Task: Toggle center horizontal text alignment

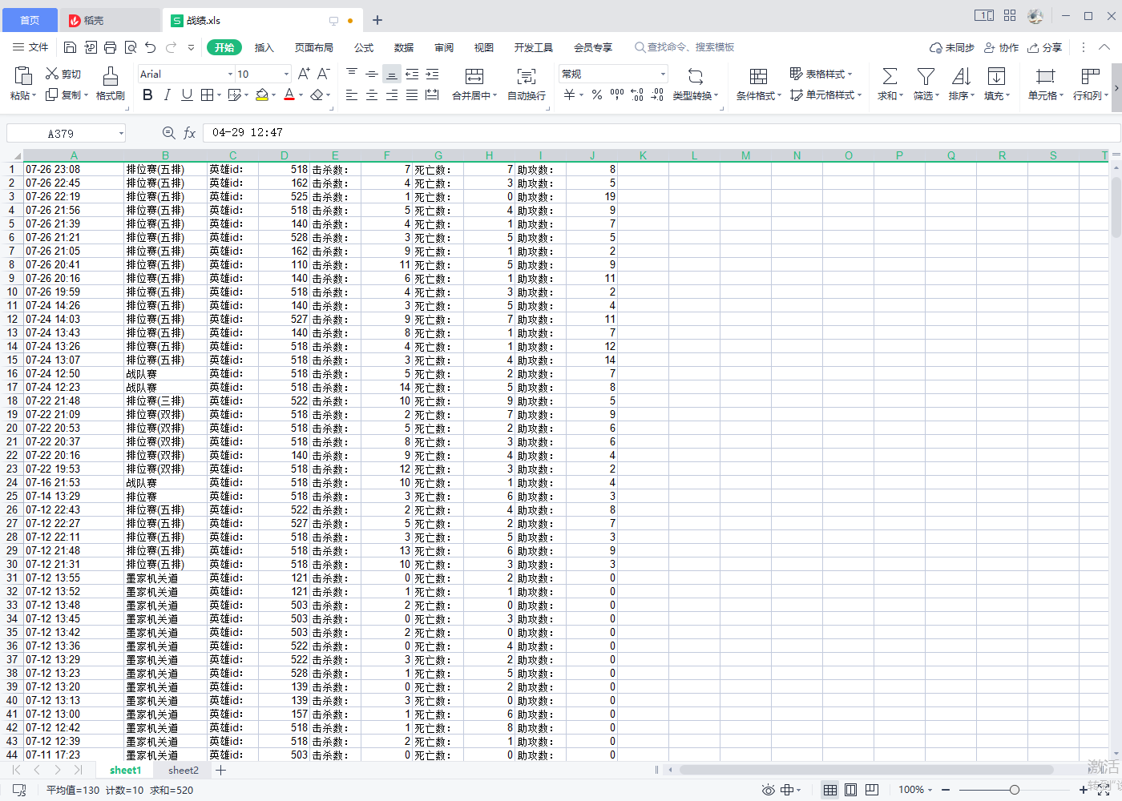Action: tap(371, 95)
